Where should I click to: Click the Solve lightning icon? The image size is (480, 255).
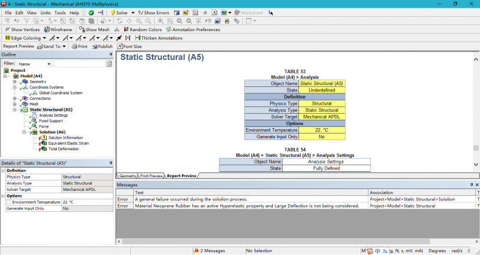coord(112,12)
